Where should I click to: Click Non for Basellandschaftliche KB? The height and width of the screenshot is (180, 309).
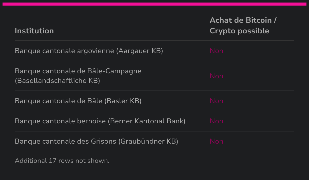pos(216,76)
